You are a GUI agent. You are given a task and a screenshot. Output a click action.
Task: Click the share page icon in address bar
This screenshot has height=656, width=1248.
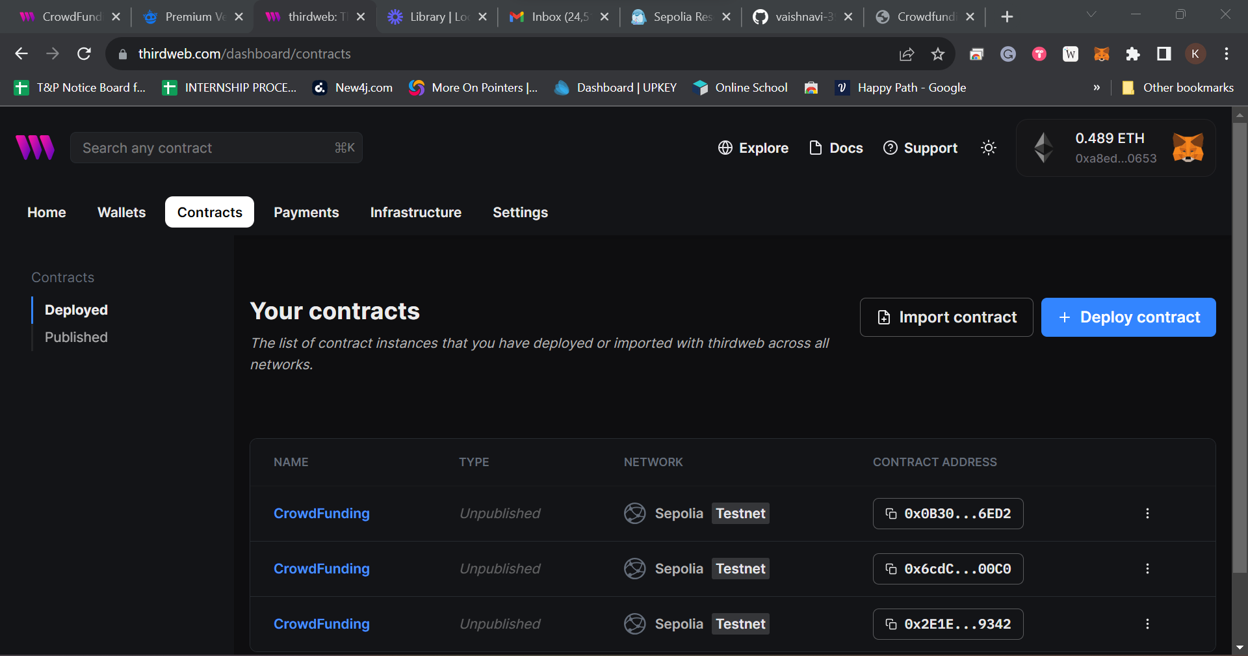point(907,54)
